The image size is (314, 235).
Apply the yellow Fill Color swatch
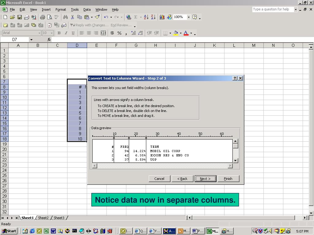[x=176, y=33]
